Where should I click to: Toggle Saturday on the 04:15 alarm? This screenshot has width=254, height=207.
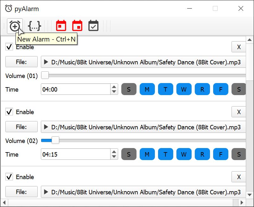tap(238, 154)
